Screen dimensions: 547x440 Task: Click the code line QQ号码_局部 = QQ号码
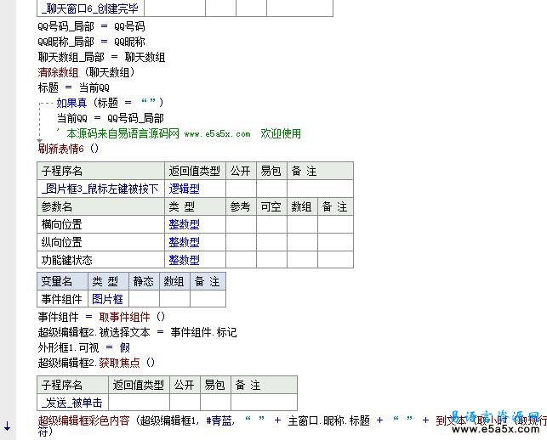coord(91,26)
